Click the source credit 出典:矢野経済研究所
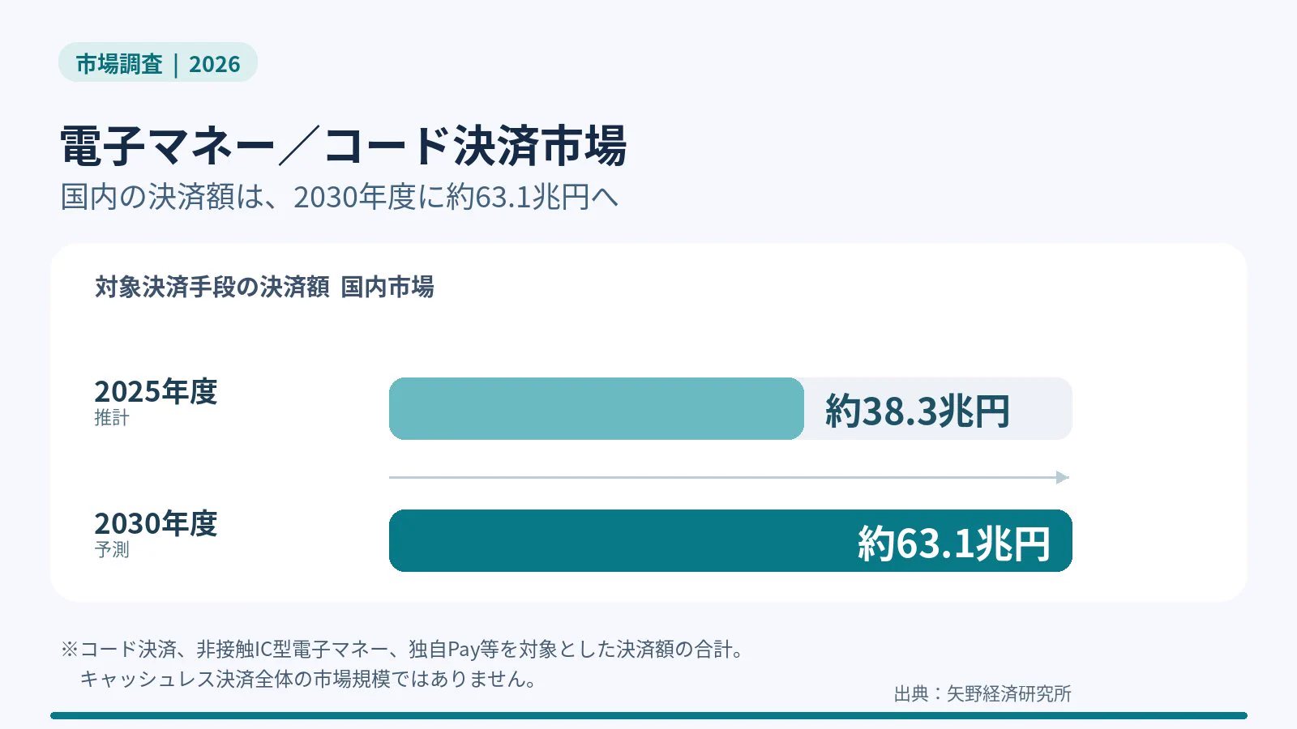Image resolution: width=1297 pixels, height=729 pixels. (x=982, y=693)
